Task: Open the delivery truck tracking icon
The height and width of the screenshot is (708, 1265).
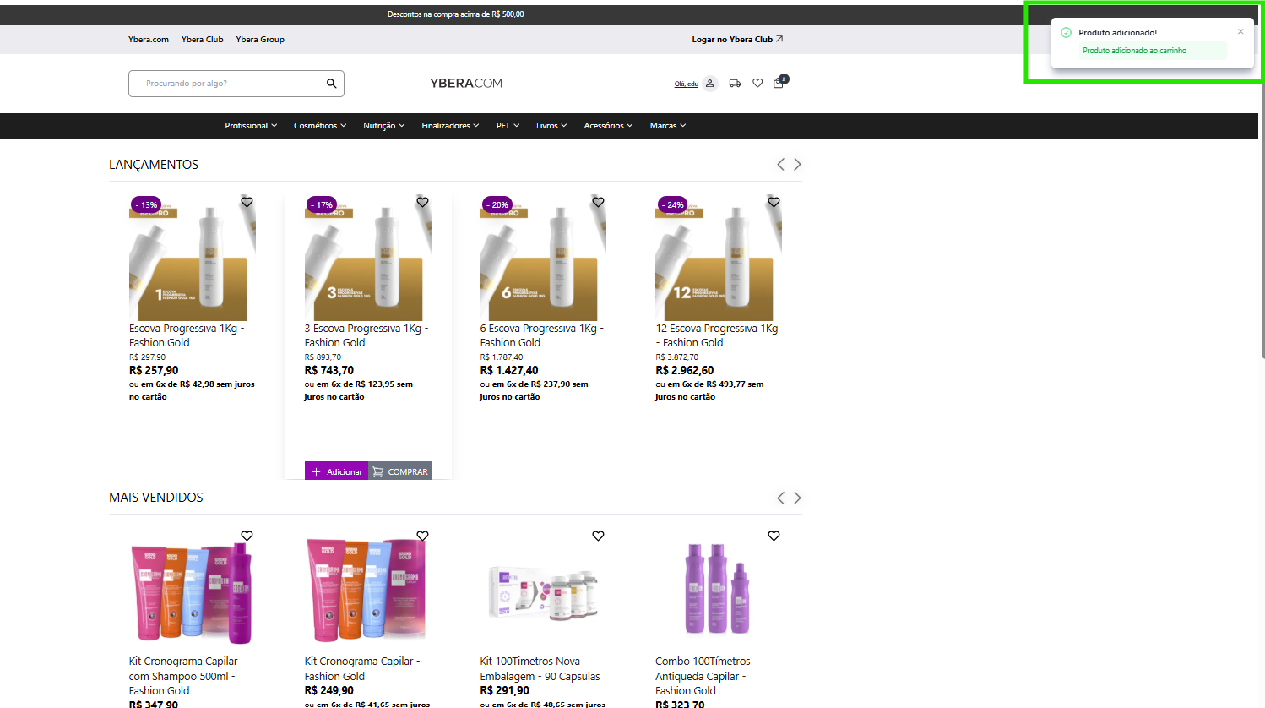Action: pos(735,84)
